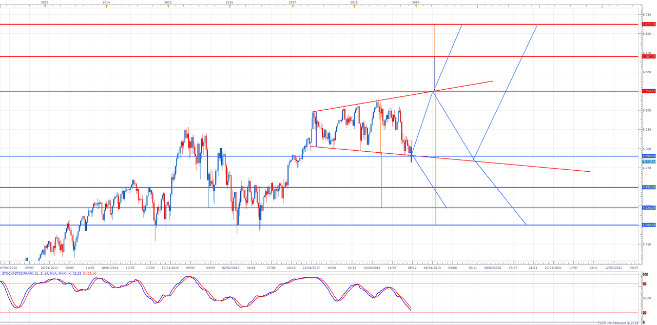Click the blue 4 899,95 price level label
This screenshot has width=657, height=325.
pos(649,156)
